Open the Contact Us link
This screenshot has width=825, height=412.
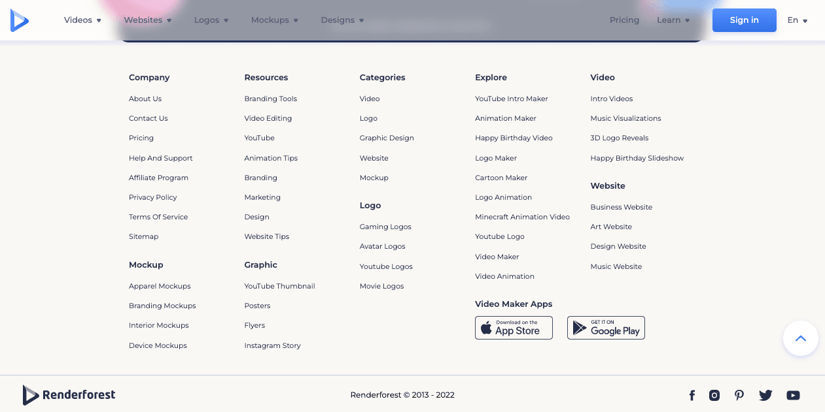(149, 118)
